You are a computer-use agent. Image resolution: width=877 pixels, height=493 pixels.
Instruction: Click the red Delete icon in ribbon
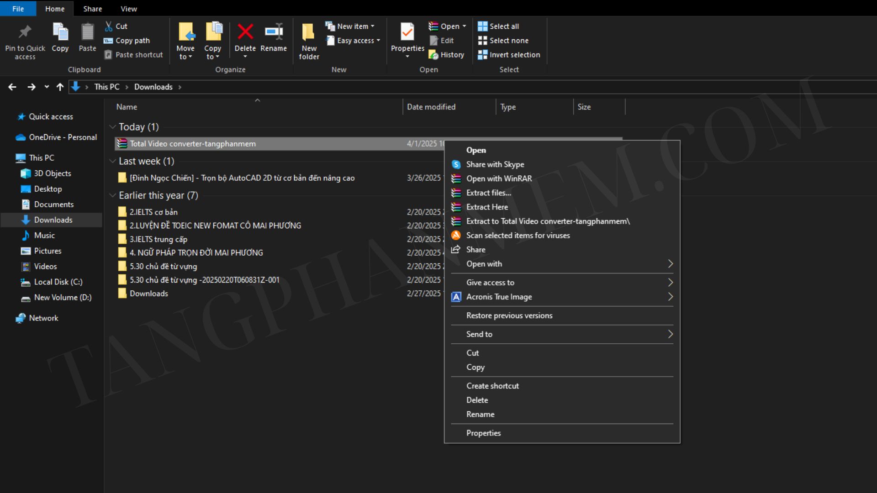coord(245,32)
